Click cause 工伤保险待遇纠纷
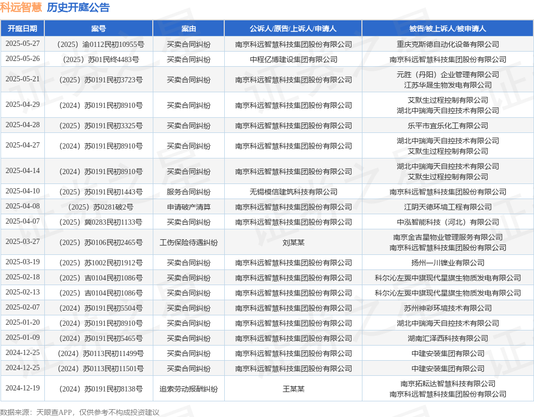 click(x=189, y=242)
